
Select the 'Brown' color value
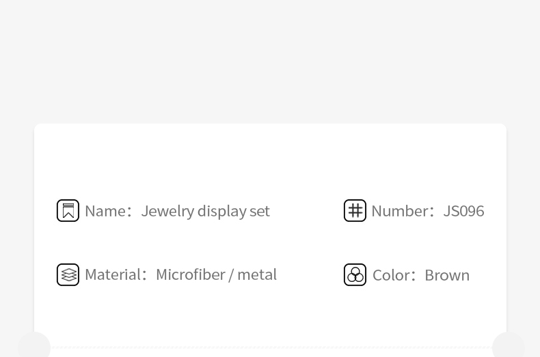447,275
